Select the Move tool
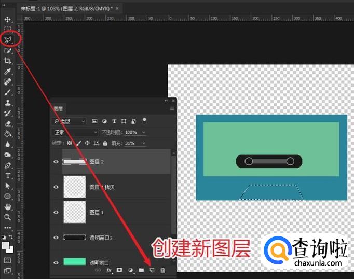 click(8, 19)
